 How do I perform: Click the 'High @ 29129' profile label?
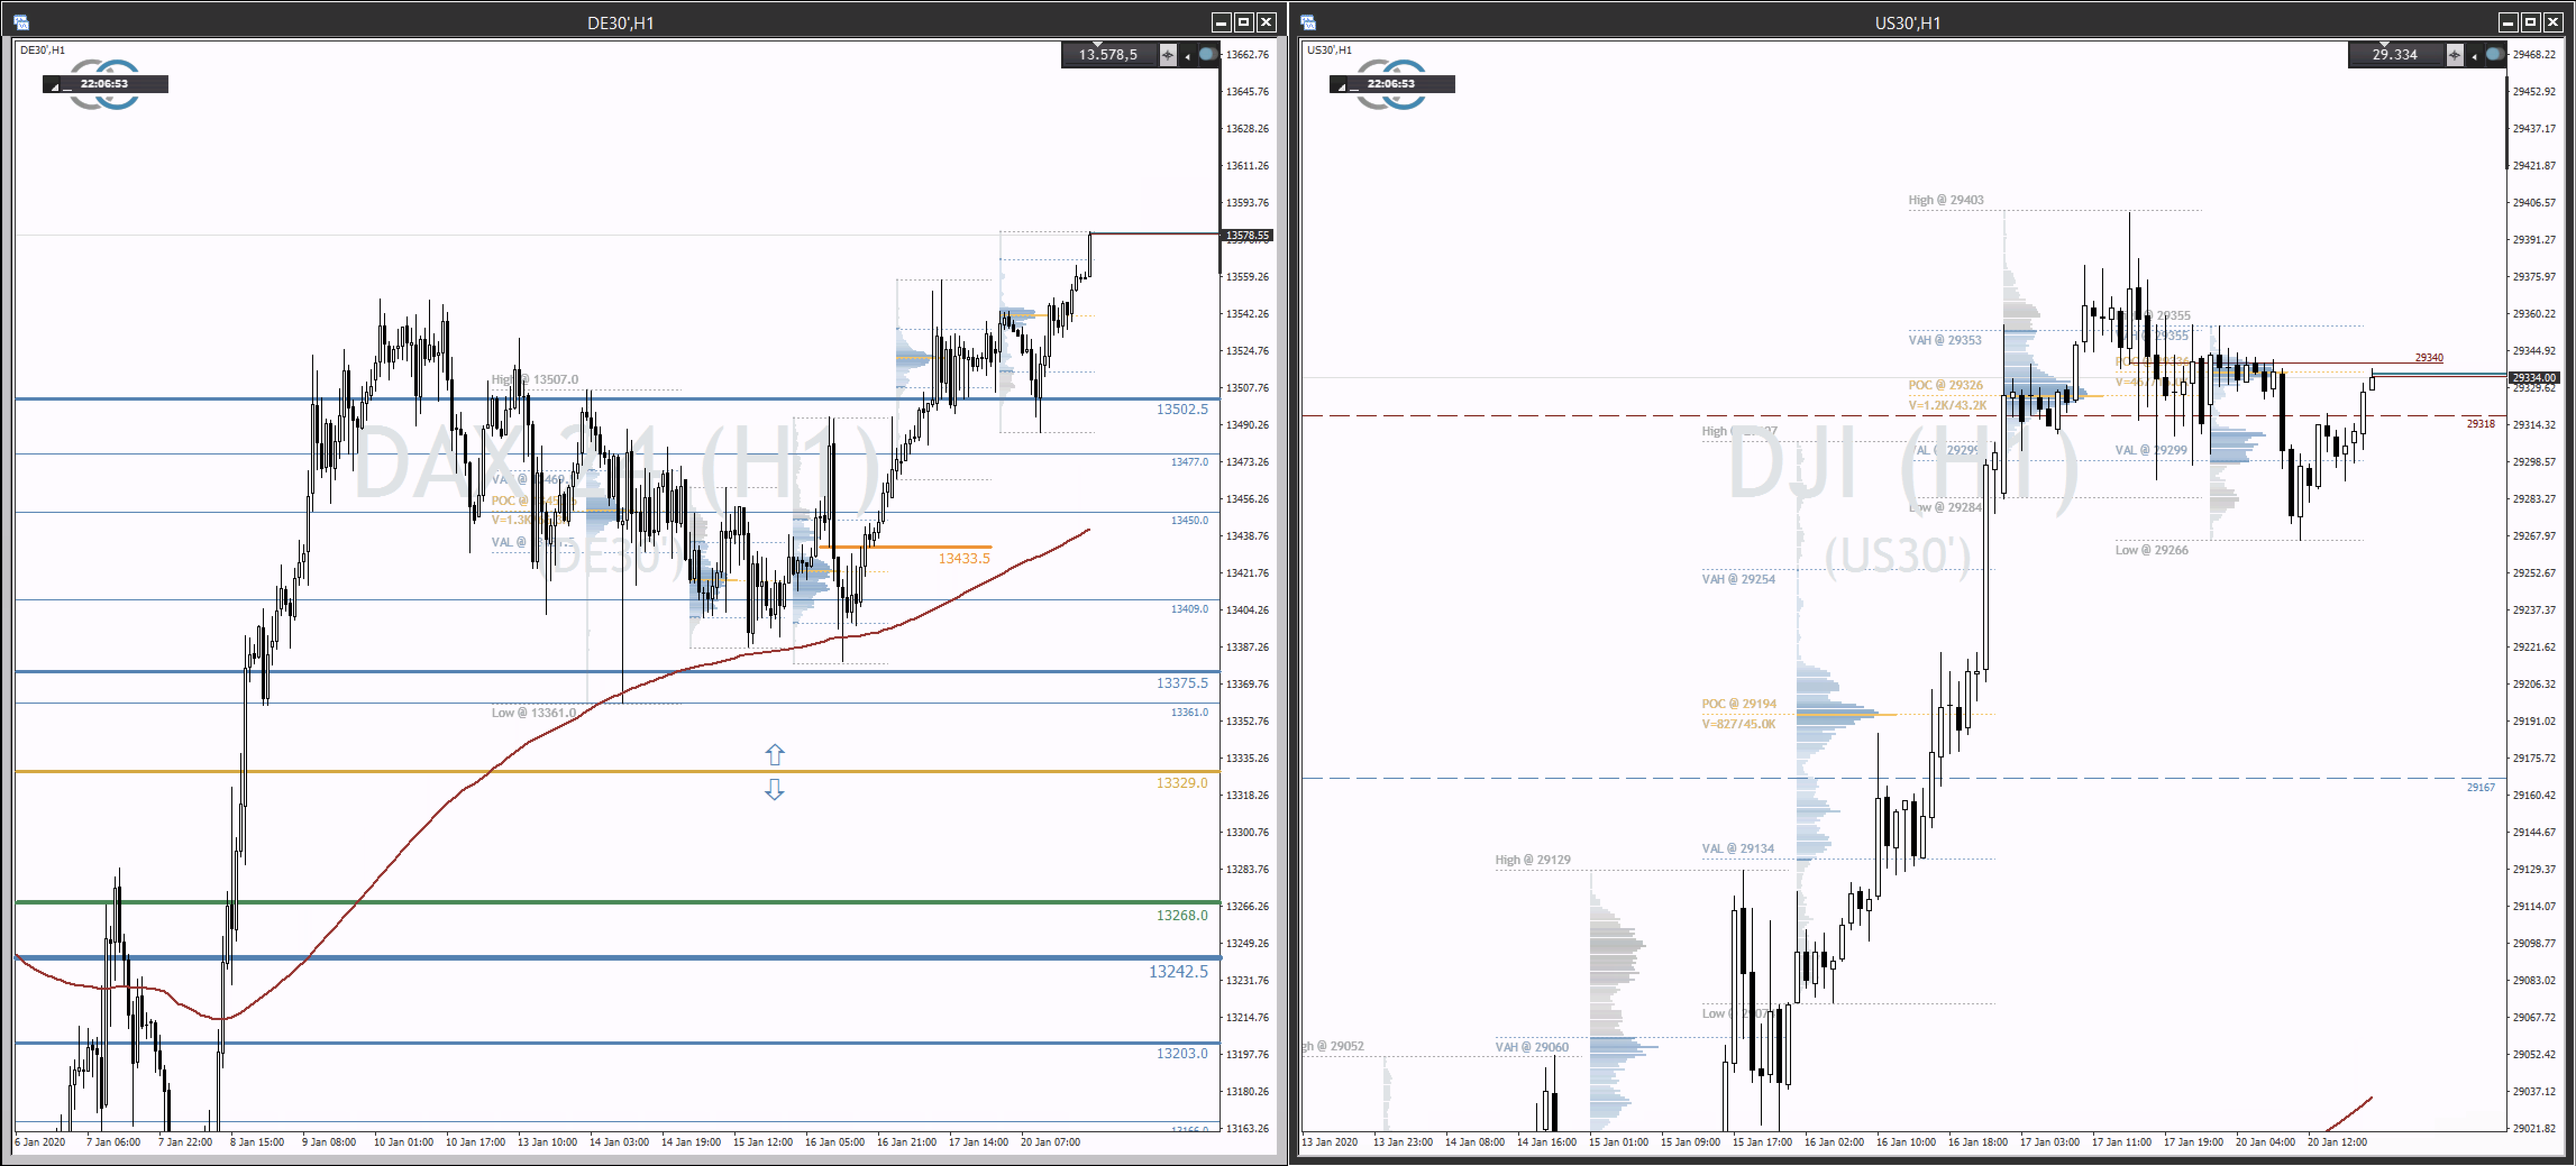tap(1533, 860)
